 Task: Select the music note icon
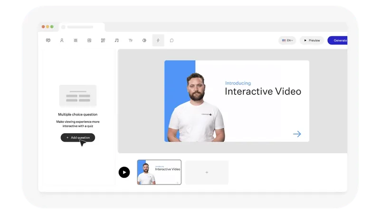[117, 40]
